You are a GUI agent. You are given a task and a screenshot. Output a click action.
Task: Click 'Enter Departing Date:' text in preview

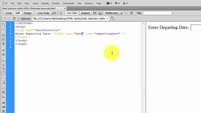click(168, 27)
